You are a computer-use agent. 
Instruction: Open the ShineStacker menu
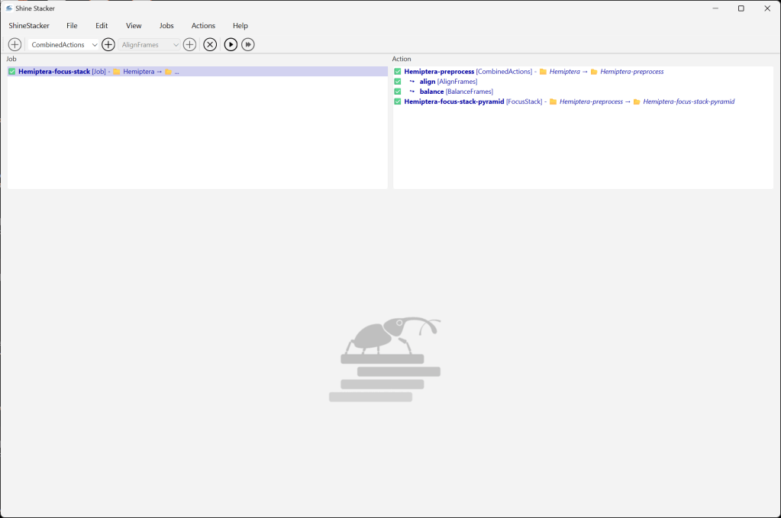click(29, 26)
